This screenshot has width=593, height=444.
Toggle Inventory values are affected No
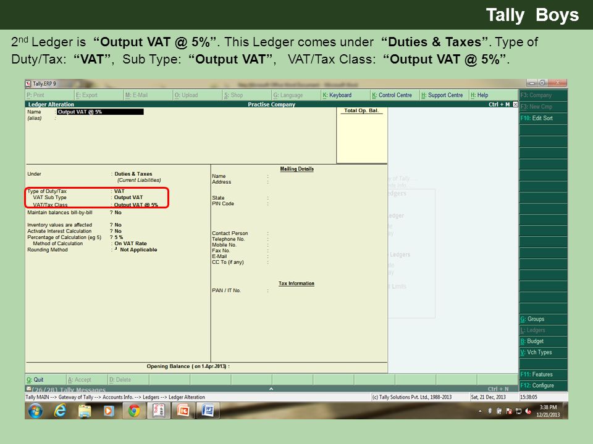point(117,224)
